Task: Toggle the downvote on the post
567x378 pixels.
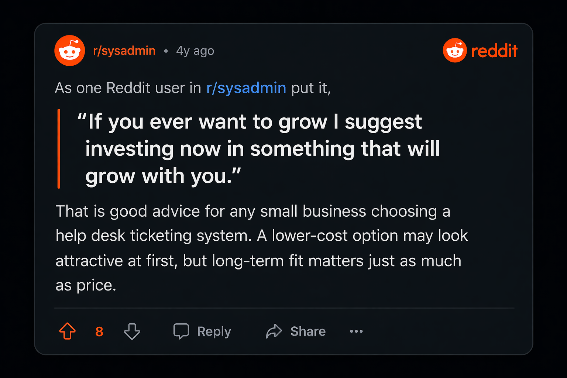Action: click(x=132, y=331)
